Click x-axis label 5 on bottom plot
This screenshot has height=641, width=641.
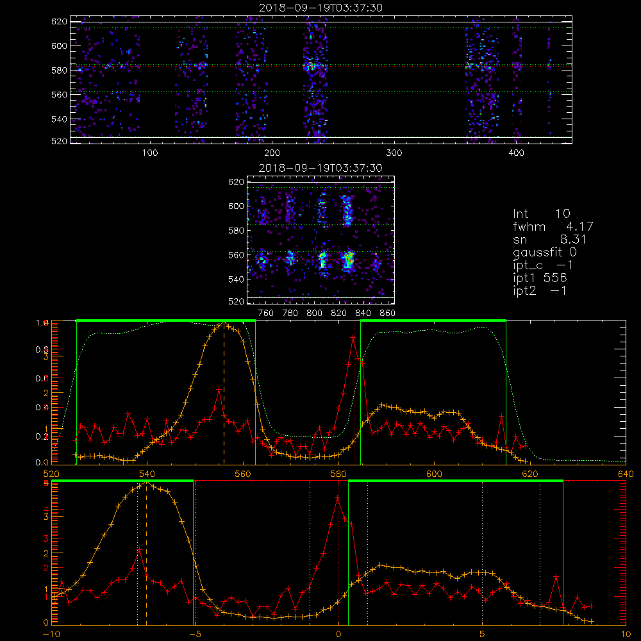(x=483, y=634)
